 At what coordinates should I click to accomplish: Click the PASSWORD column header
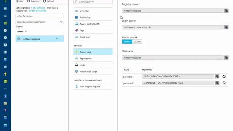coord(147,70)
